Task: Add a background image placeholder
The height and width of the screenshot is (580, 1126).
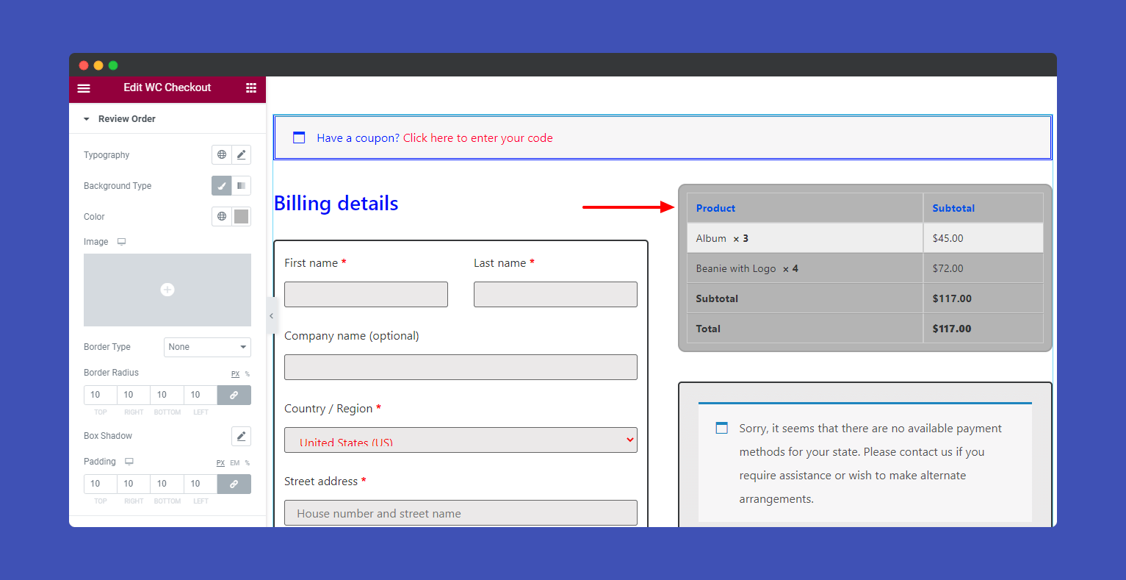Action: (167, 290)
